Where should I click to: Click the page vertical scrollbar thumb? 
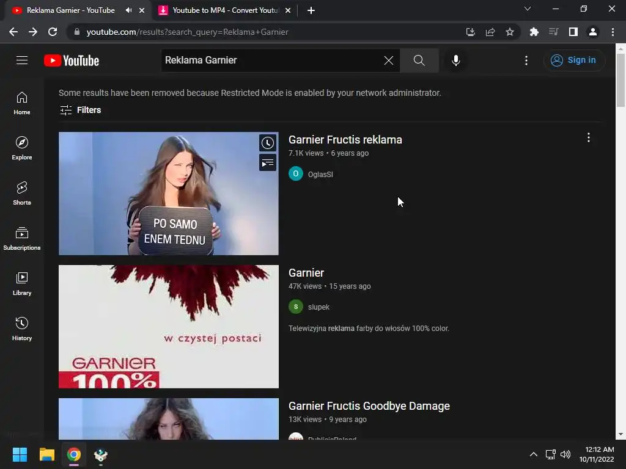click(620, 80)
